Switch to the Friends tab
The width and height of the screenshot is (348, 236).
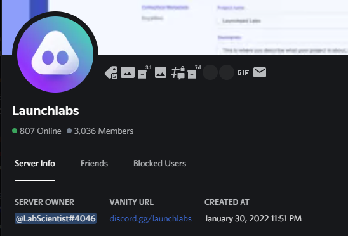(94, 164)
